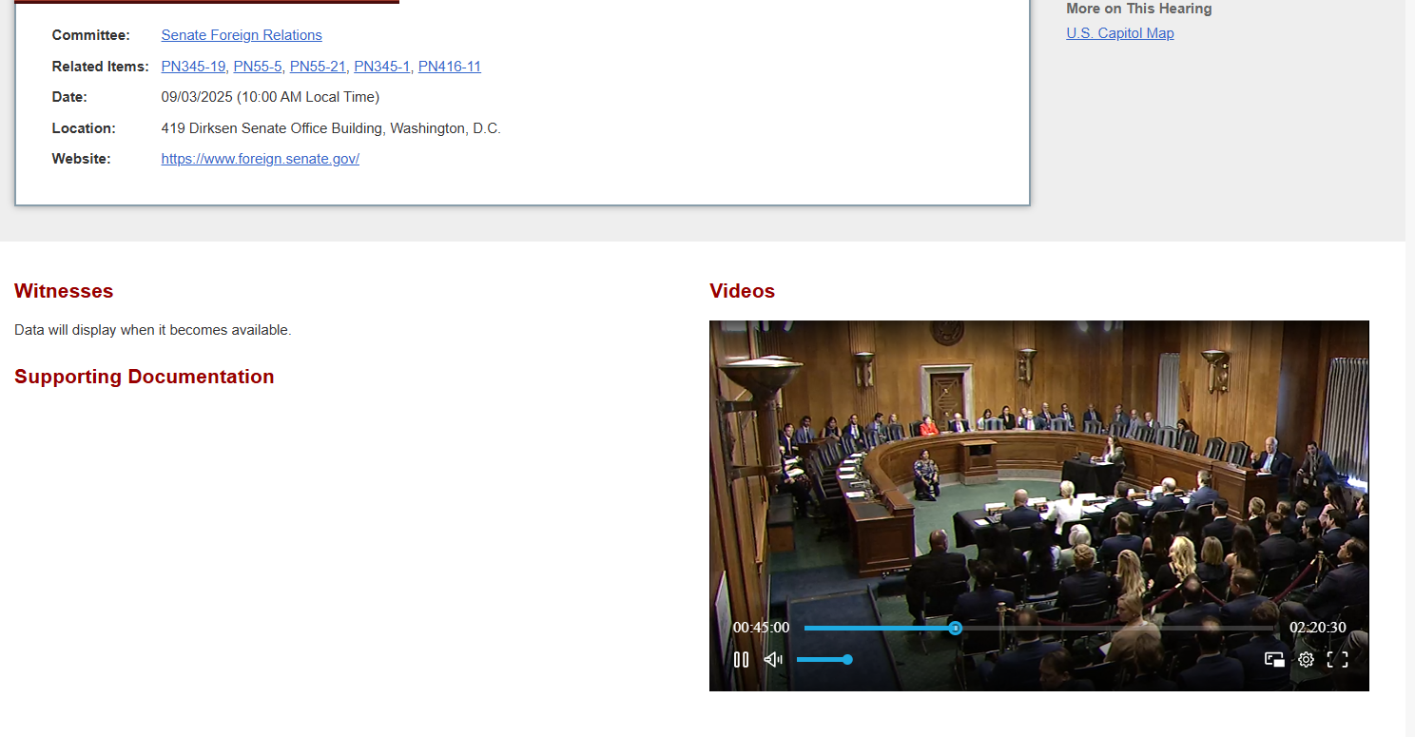Open video settings gear
The image size is (1415, 737).
click(x=1307, y=660)
